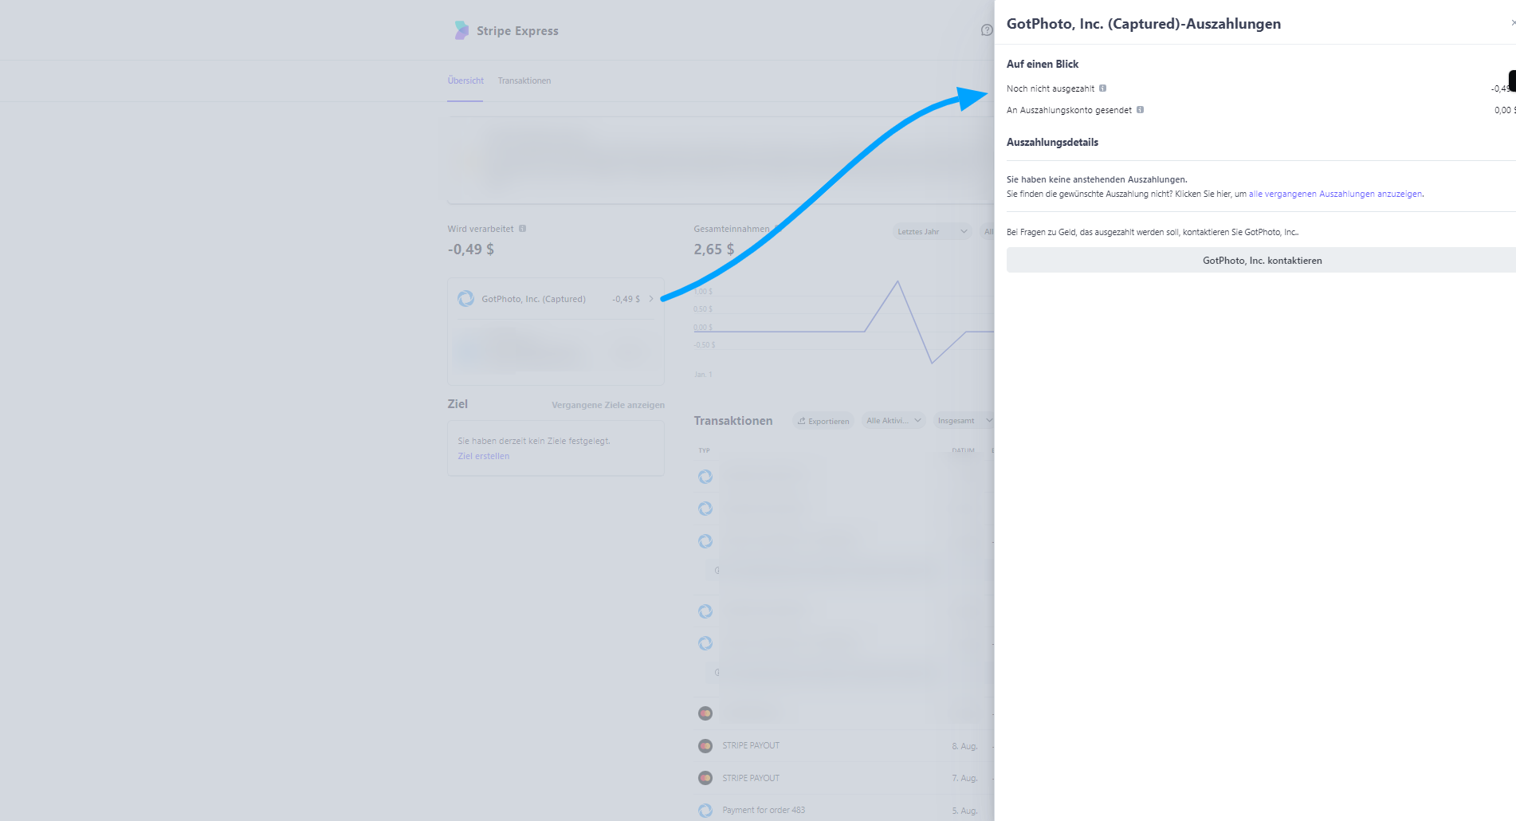Image resolution: width=1516 pixels, height=821 pixels.
Task: Click the Auszahlungsdetails heading
Action: [1052, 142]
